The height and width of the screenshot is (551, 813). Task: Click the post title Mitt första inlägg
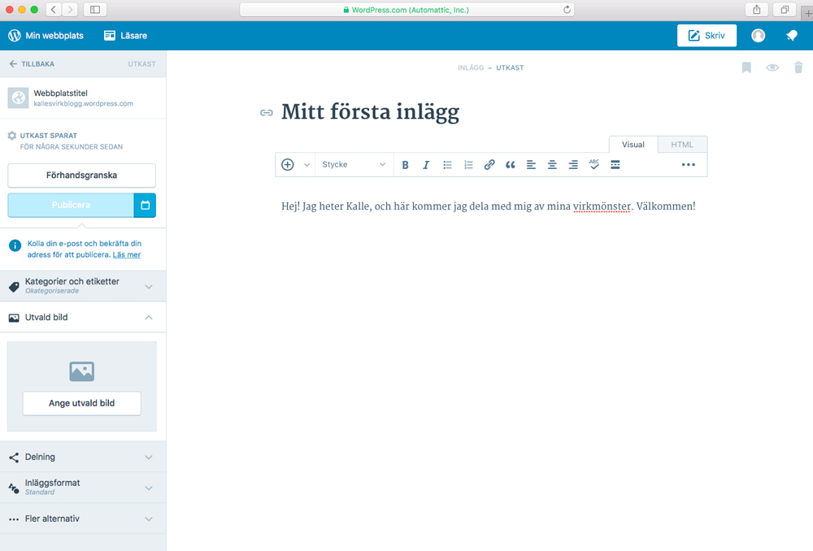click(370, 112)
